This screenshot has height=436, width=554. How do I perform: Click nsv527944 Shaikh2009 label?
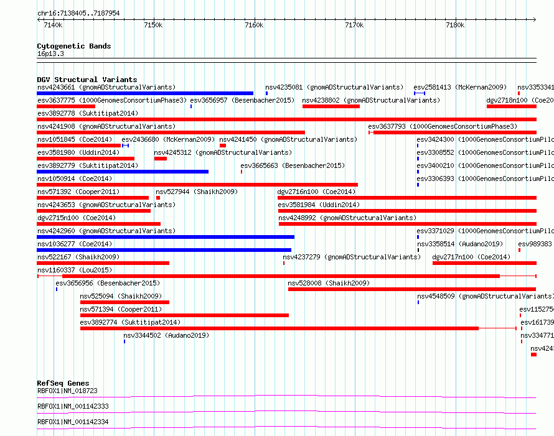coord(197,192)
